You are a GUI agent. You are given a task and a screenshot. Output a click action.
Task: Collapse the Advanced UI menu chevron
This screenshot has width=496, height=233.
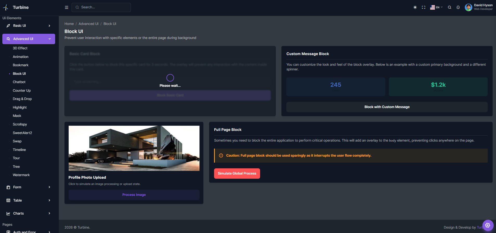point(49,39)
